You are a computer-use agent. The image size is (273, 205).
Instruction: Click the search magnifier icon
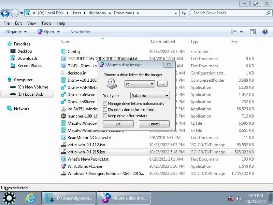coord(268,13)
